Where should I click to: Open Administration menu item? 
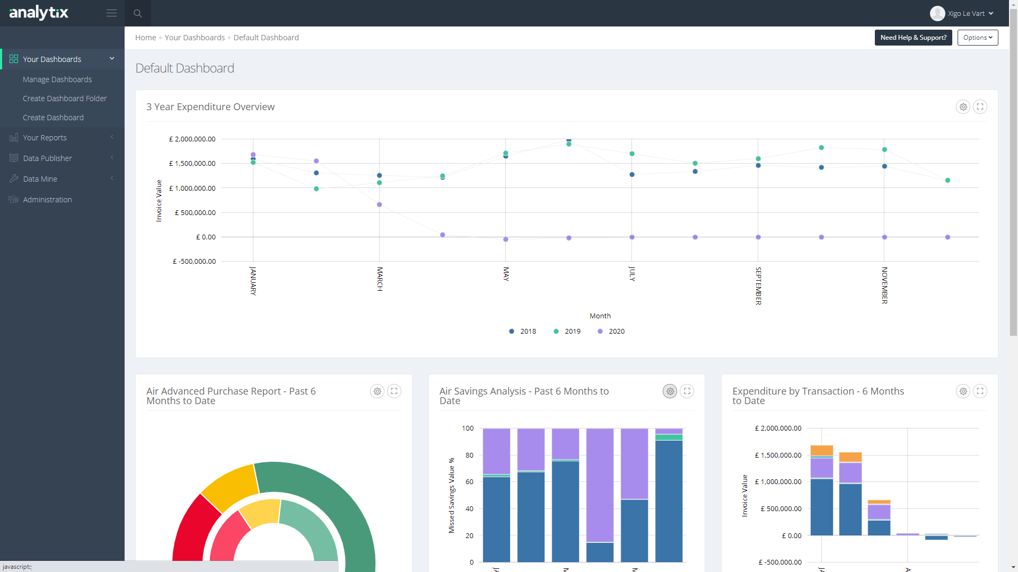(47, 200)
